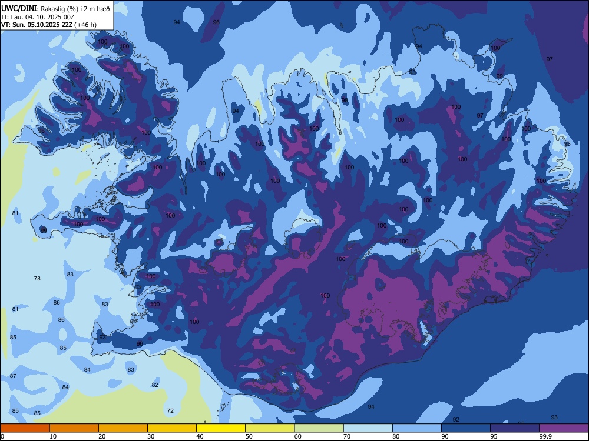Screen dimensions: 589x441
Task: Click the dark indigo 95–99.9 legend swatch
Action: coord(515,428)
